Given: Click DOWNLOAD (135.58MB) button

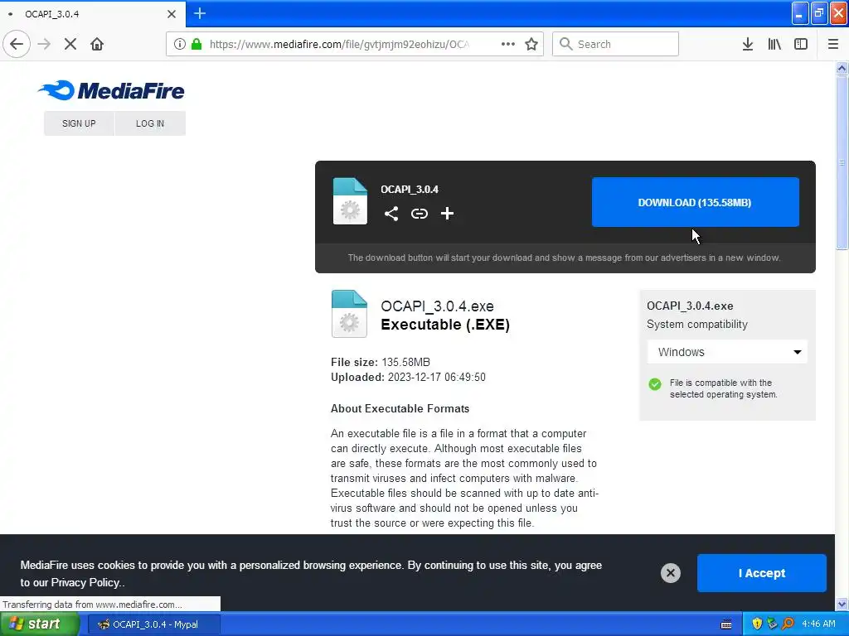Looking at the screenshot, I should [x=696, y=202].
